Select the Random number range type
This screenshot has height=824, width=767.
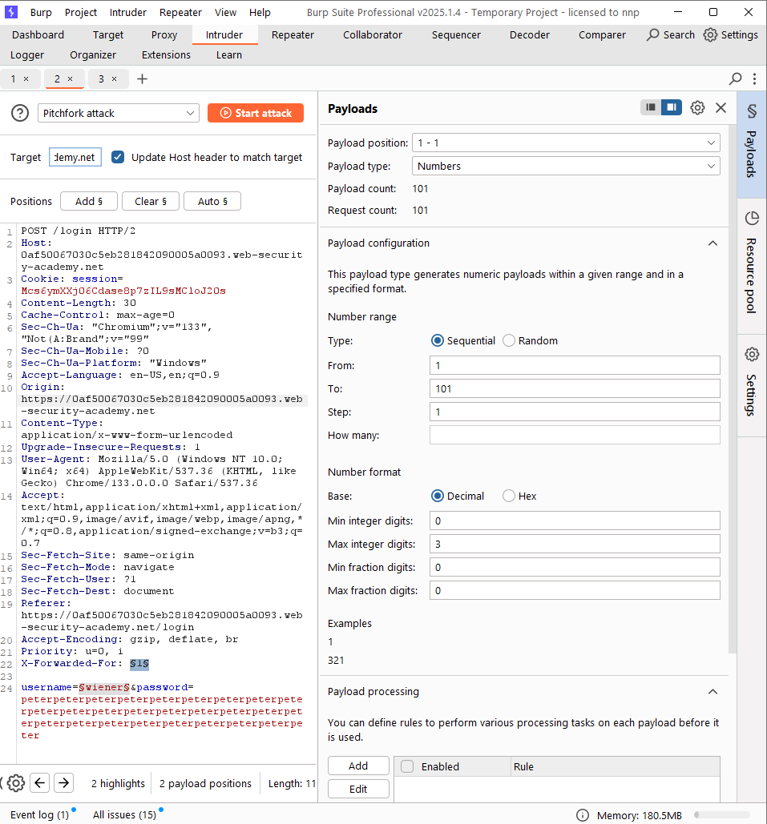509,340
